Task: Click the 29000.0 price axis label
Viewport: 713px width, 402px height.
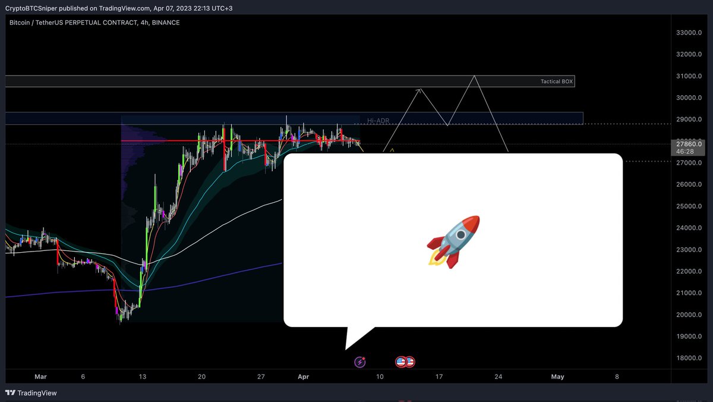Action: point(689,120)
